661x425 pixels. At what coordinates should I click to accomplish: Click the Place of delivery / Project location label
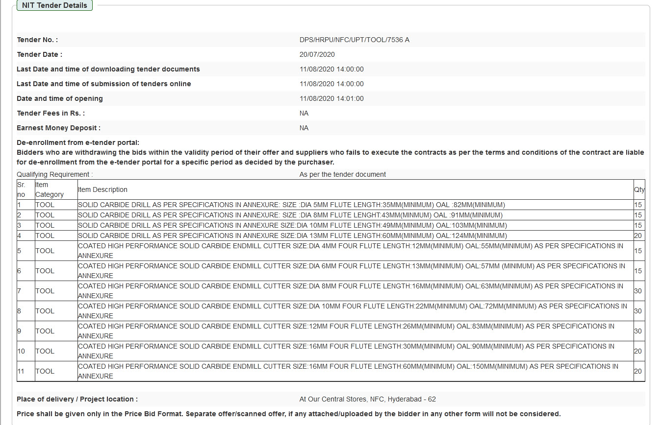point(77,399)
